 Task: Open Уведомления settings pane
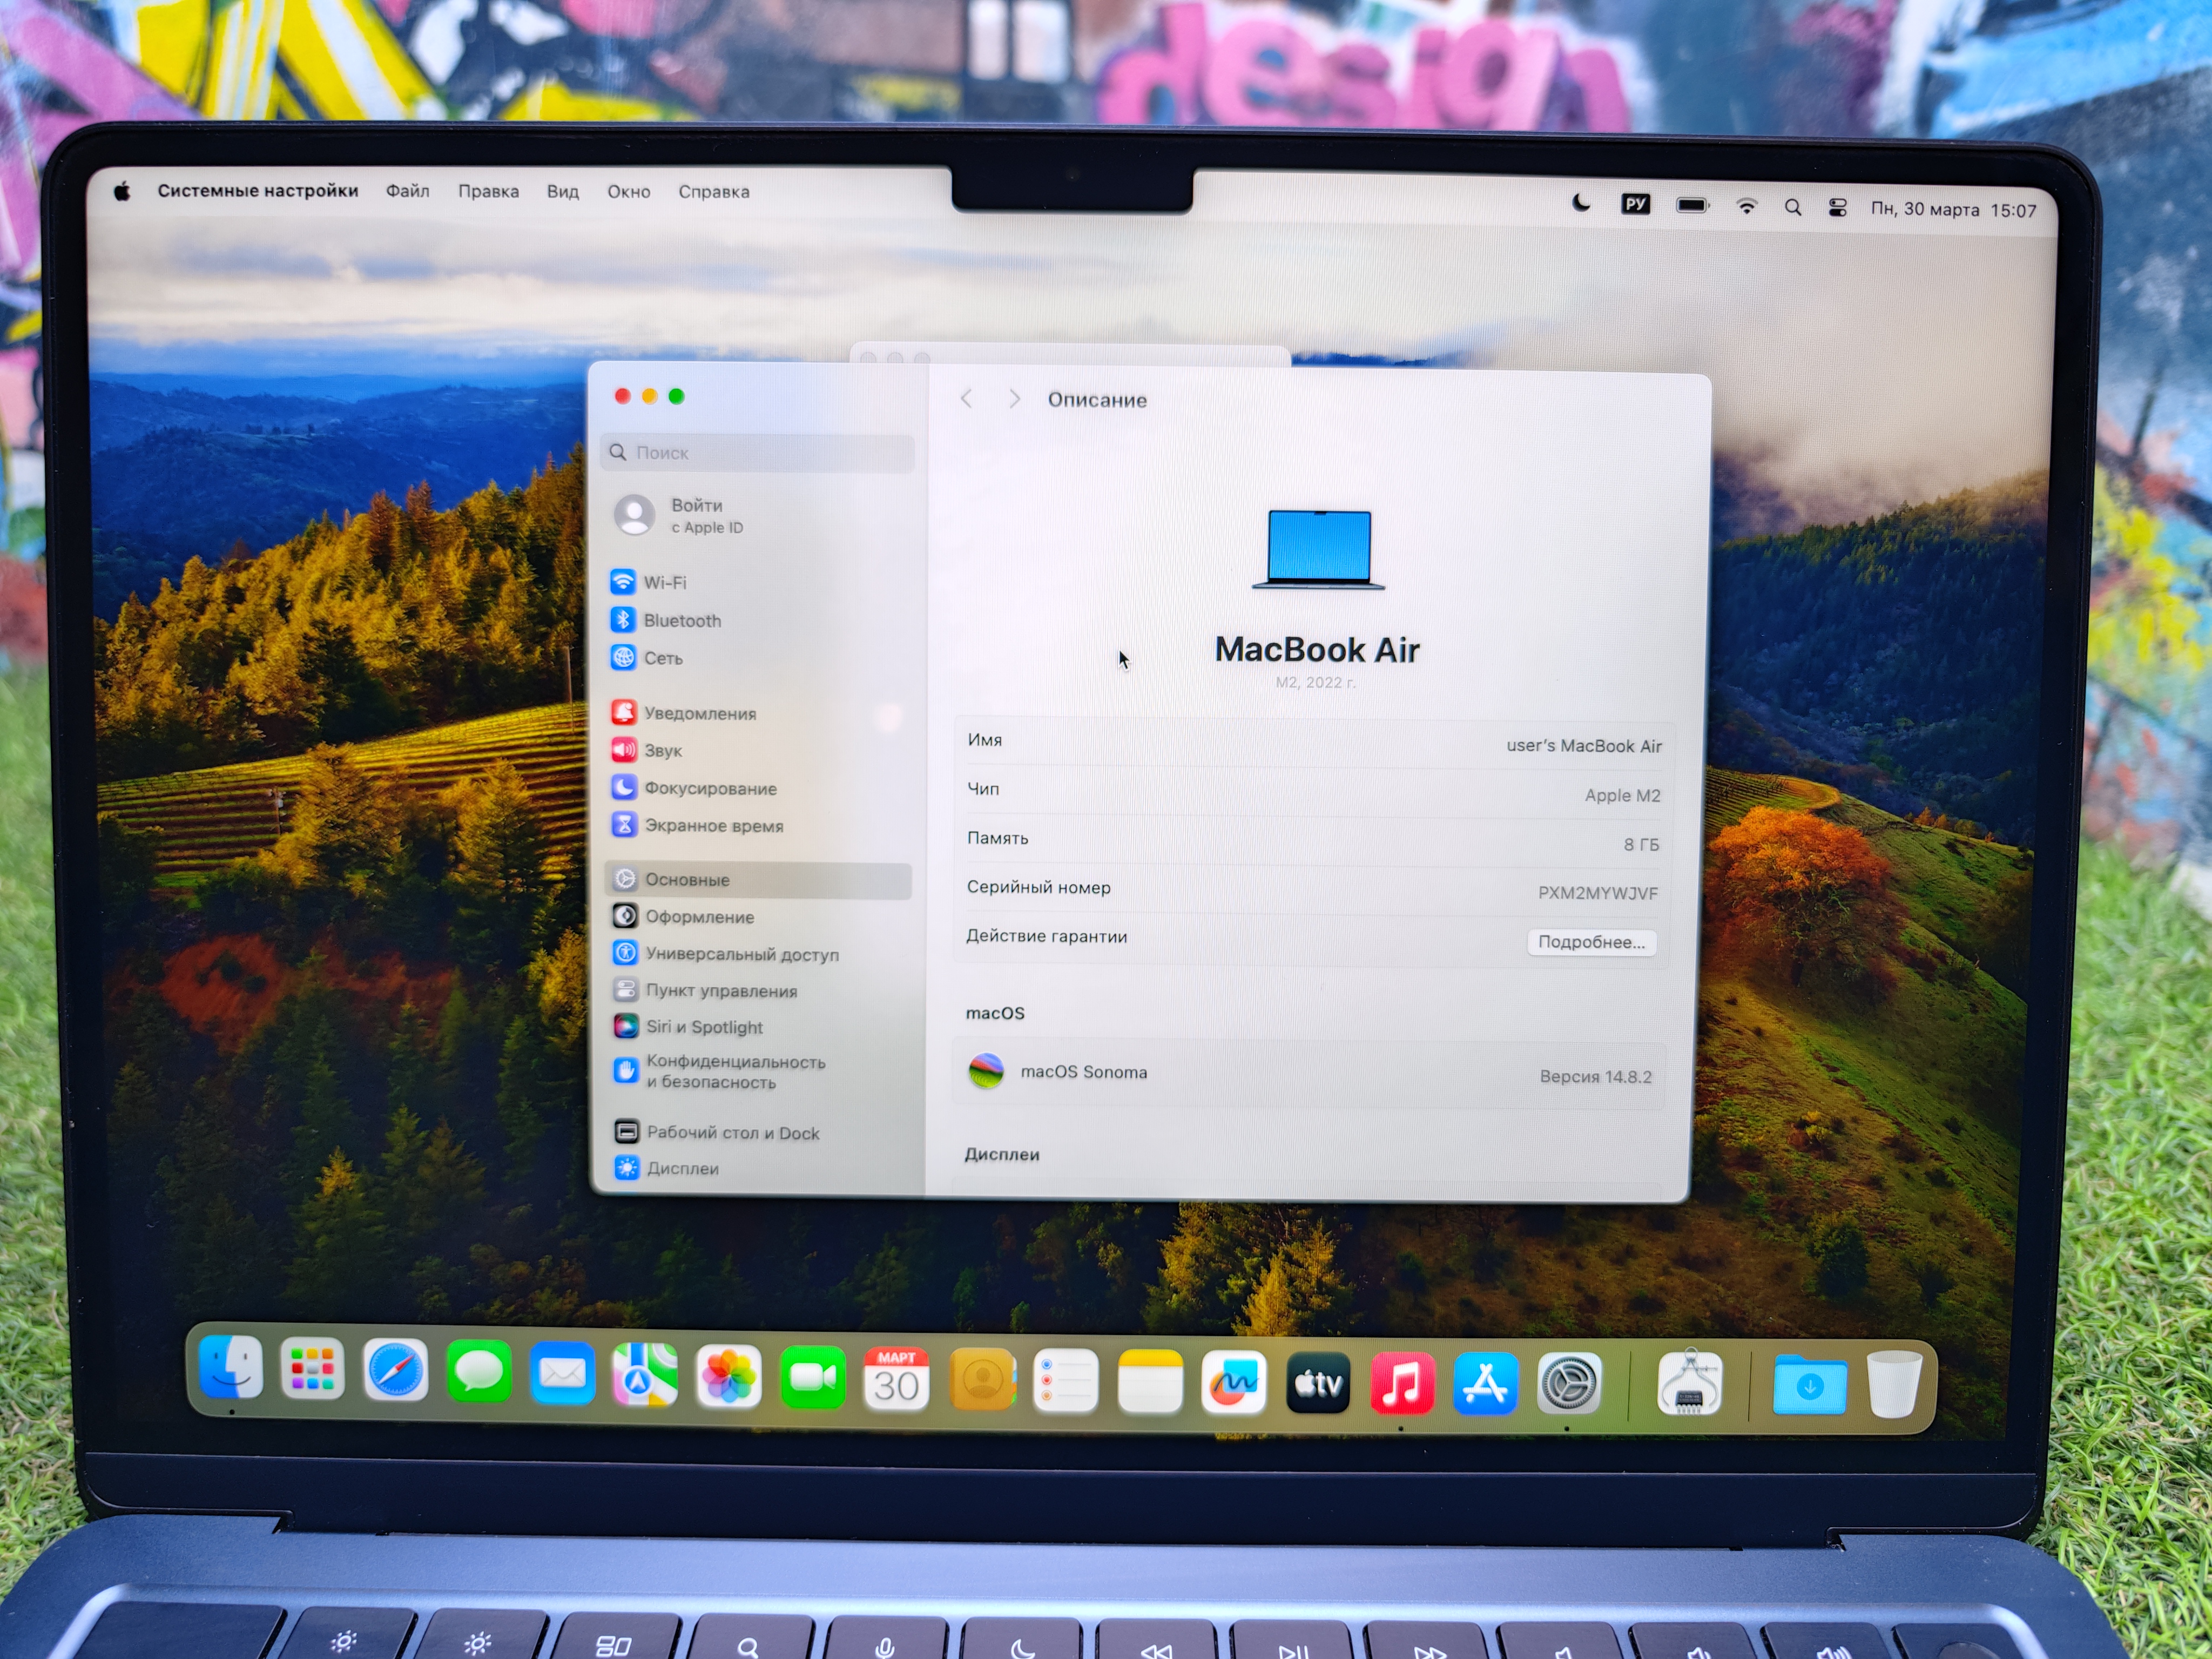(698, 713)
